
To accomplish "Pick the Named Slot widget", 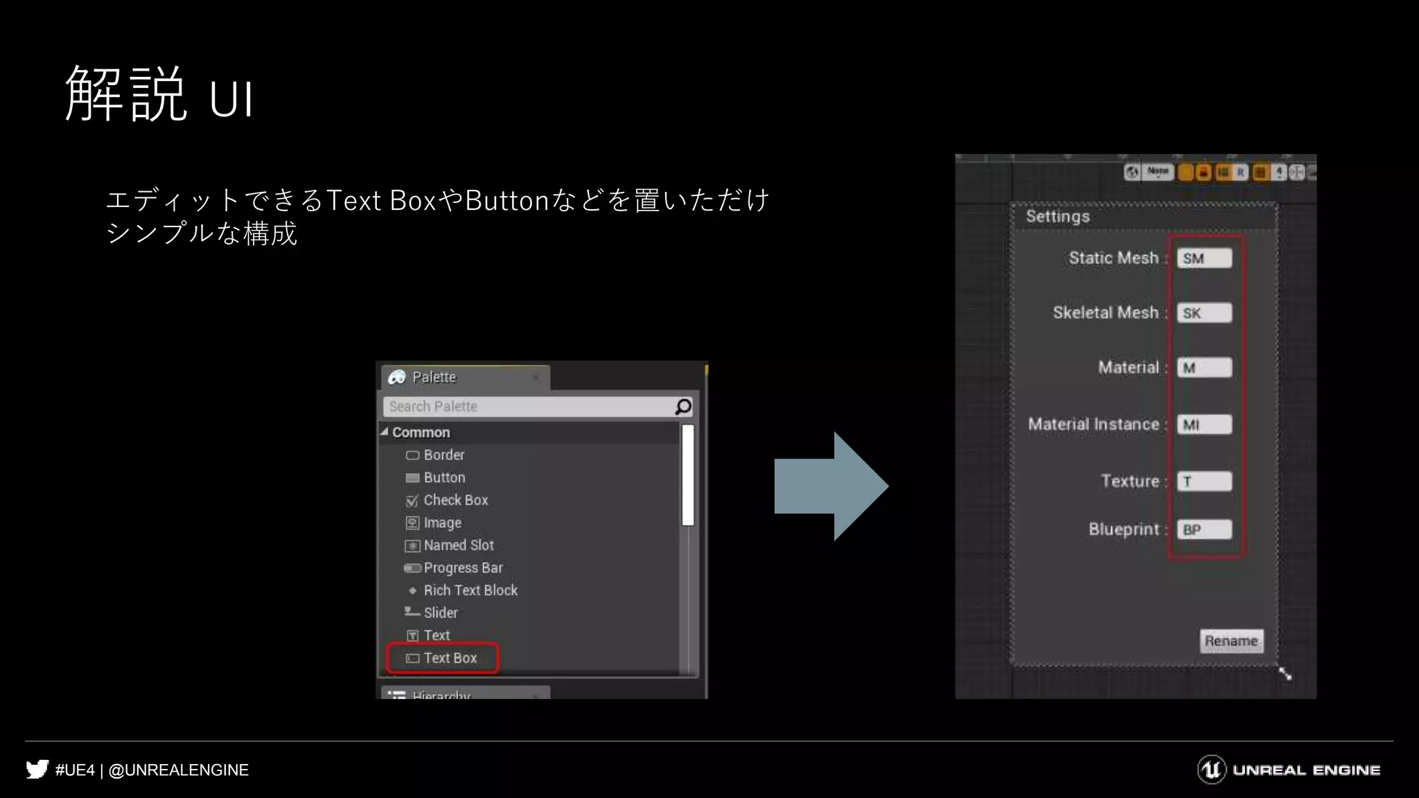I will [x=450, y=545].
